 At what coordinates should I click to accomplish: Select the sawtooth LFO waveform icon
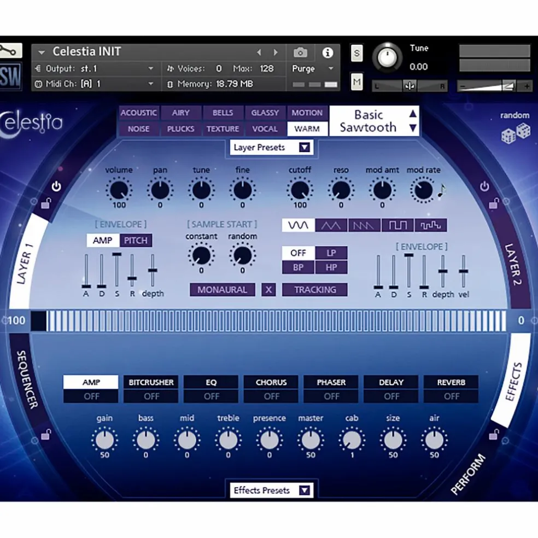(x=364, y=225)
